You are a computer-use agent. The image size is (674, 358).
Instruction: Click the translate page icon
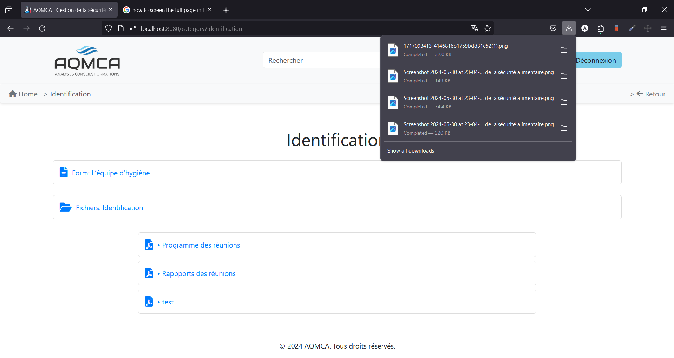click(x=475, y=28)
